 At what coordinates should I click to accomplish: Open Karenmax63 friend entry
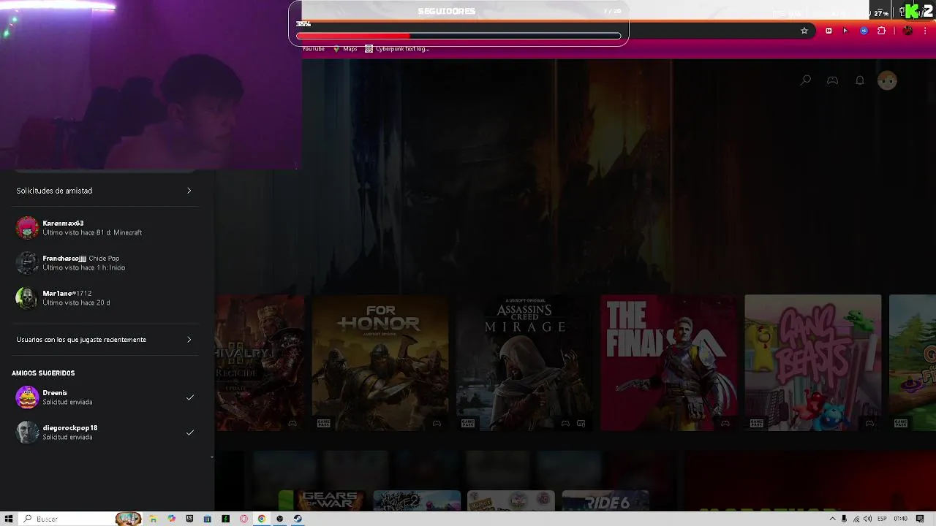(x=107, y=228)
